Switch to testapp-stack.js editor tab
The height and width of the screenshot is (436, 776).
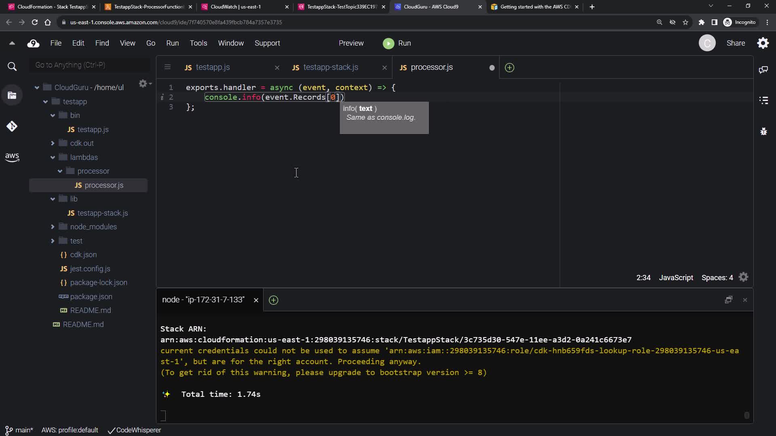pos(331,67)
